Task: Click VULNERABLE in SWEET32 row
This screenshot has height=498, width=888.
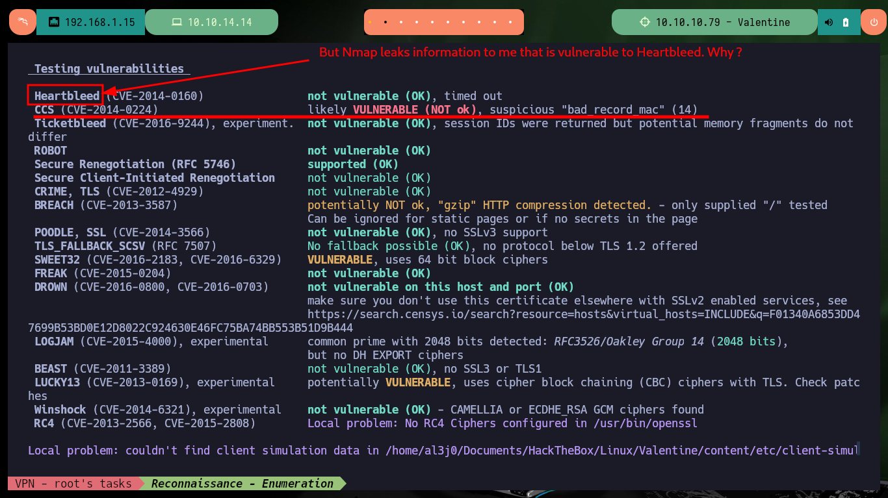Action: pos(340,260)
